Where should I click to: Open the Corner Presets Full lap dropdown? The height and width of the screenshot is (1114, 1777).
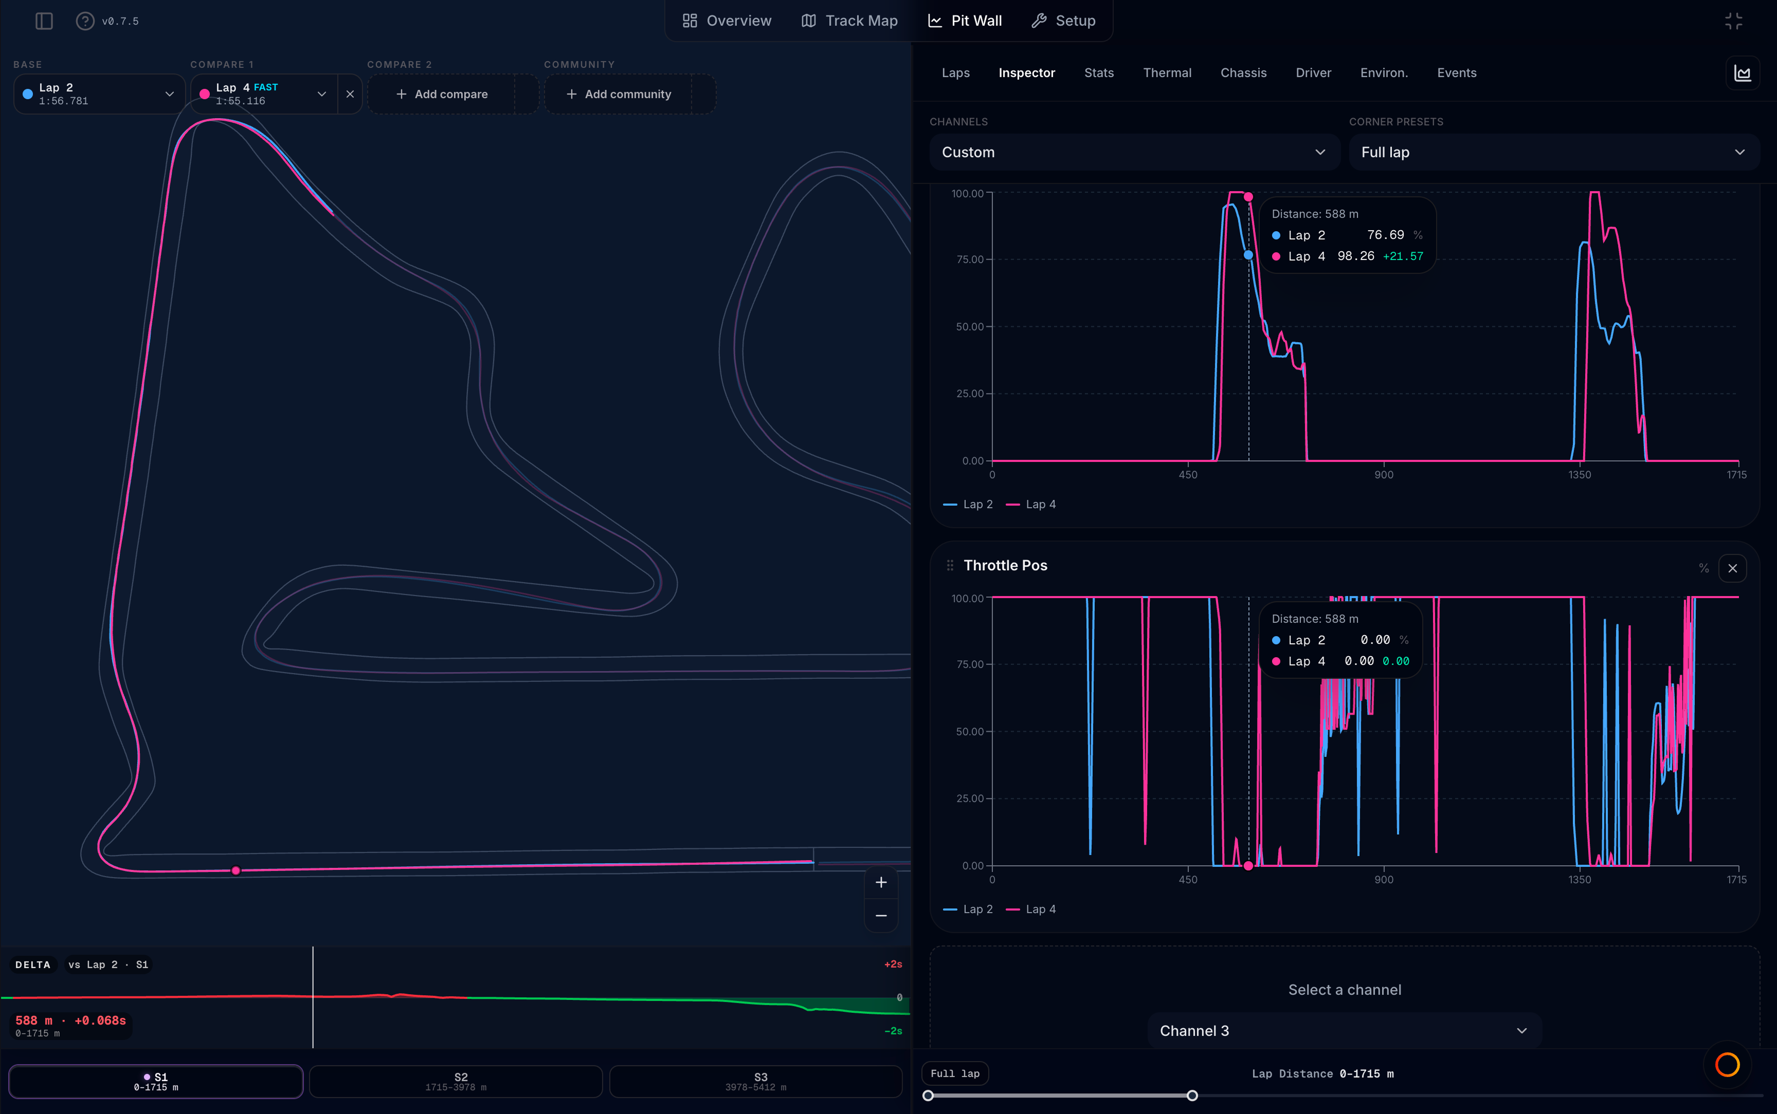1554,152
